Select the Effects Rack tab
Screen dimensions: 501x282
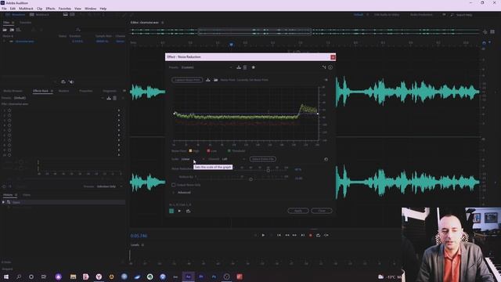pyautogui.click(x=41, y=91)
